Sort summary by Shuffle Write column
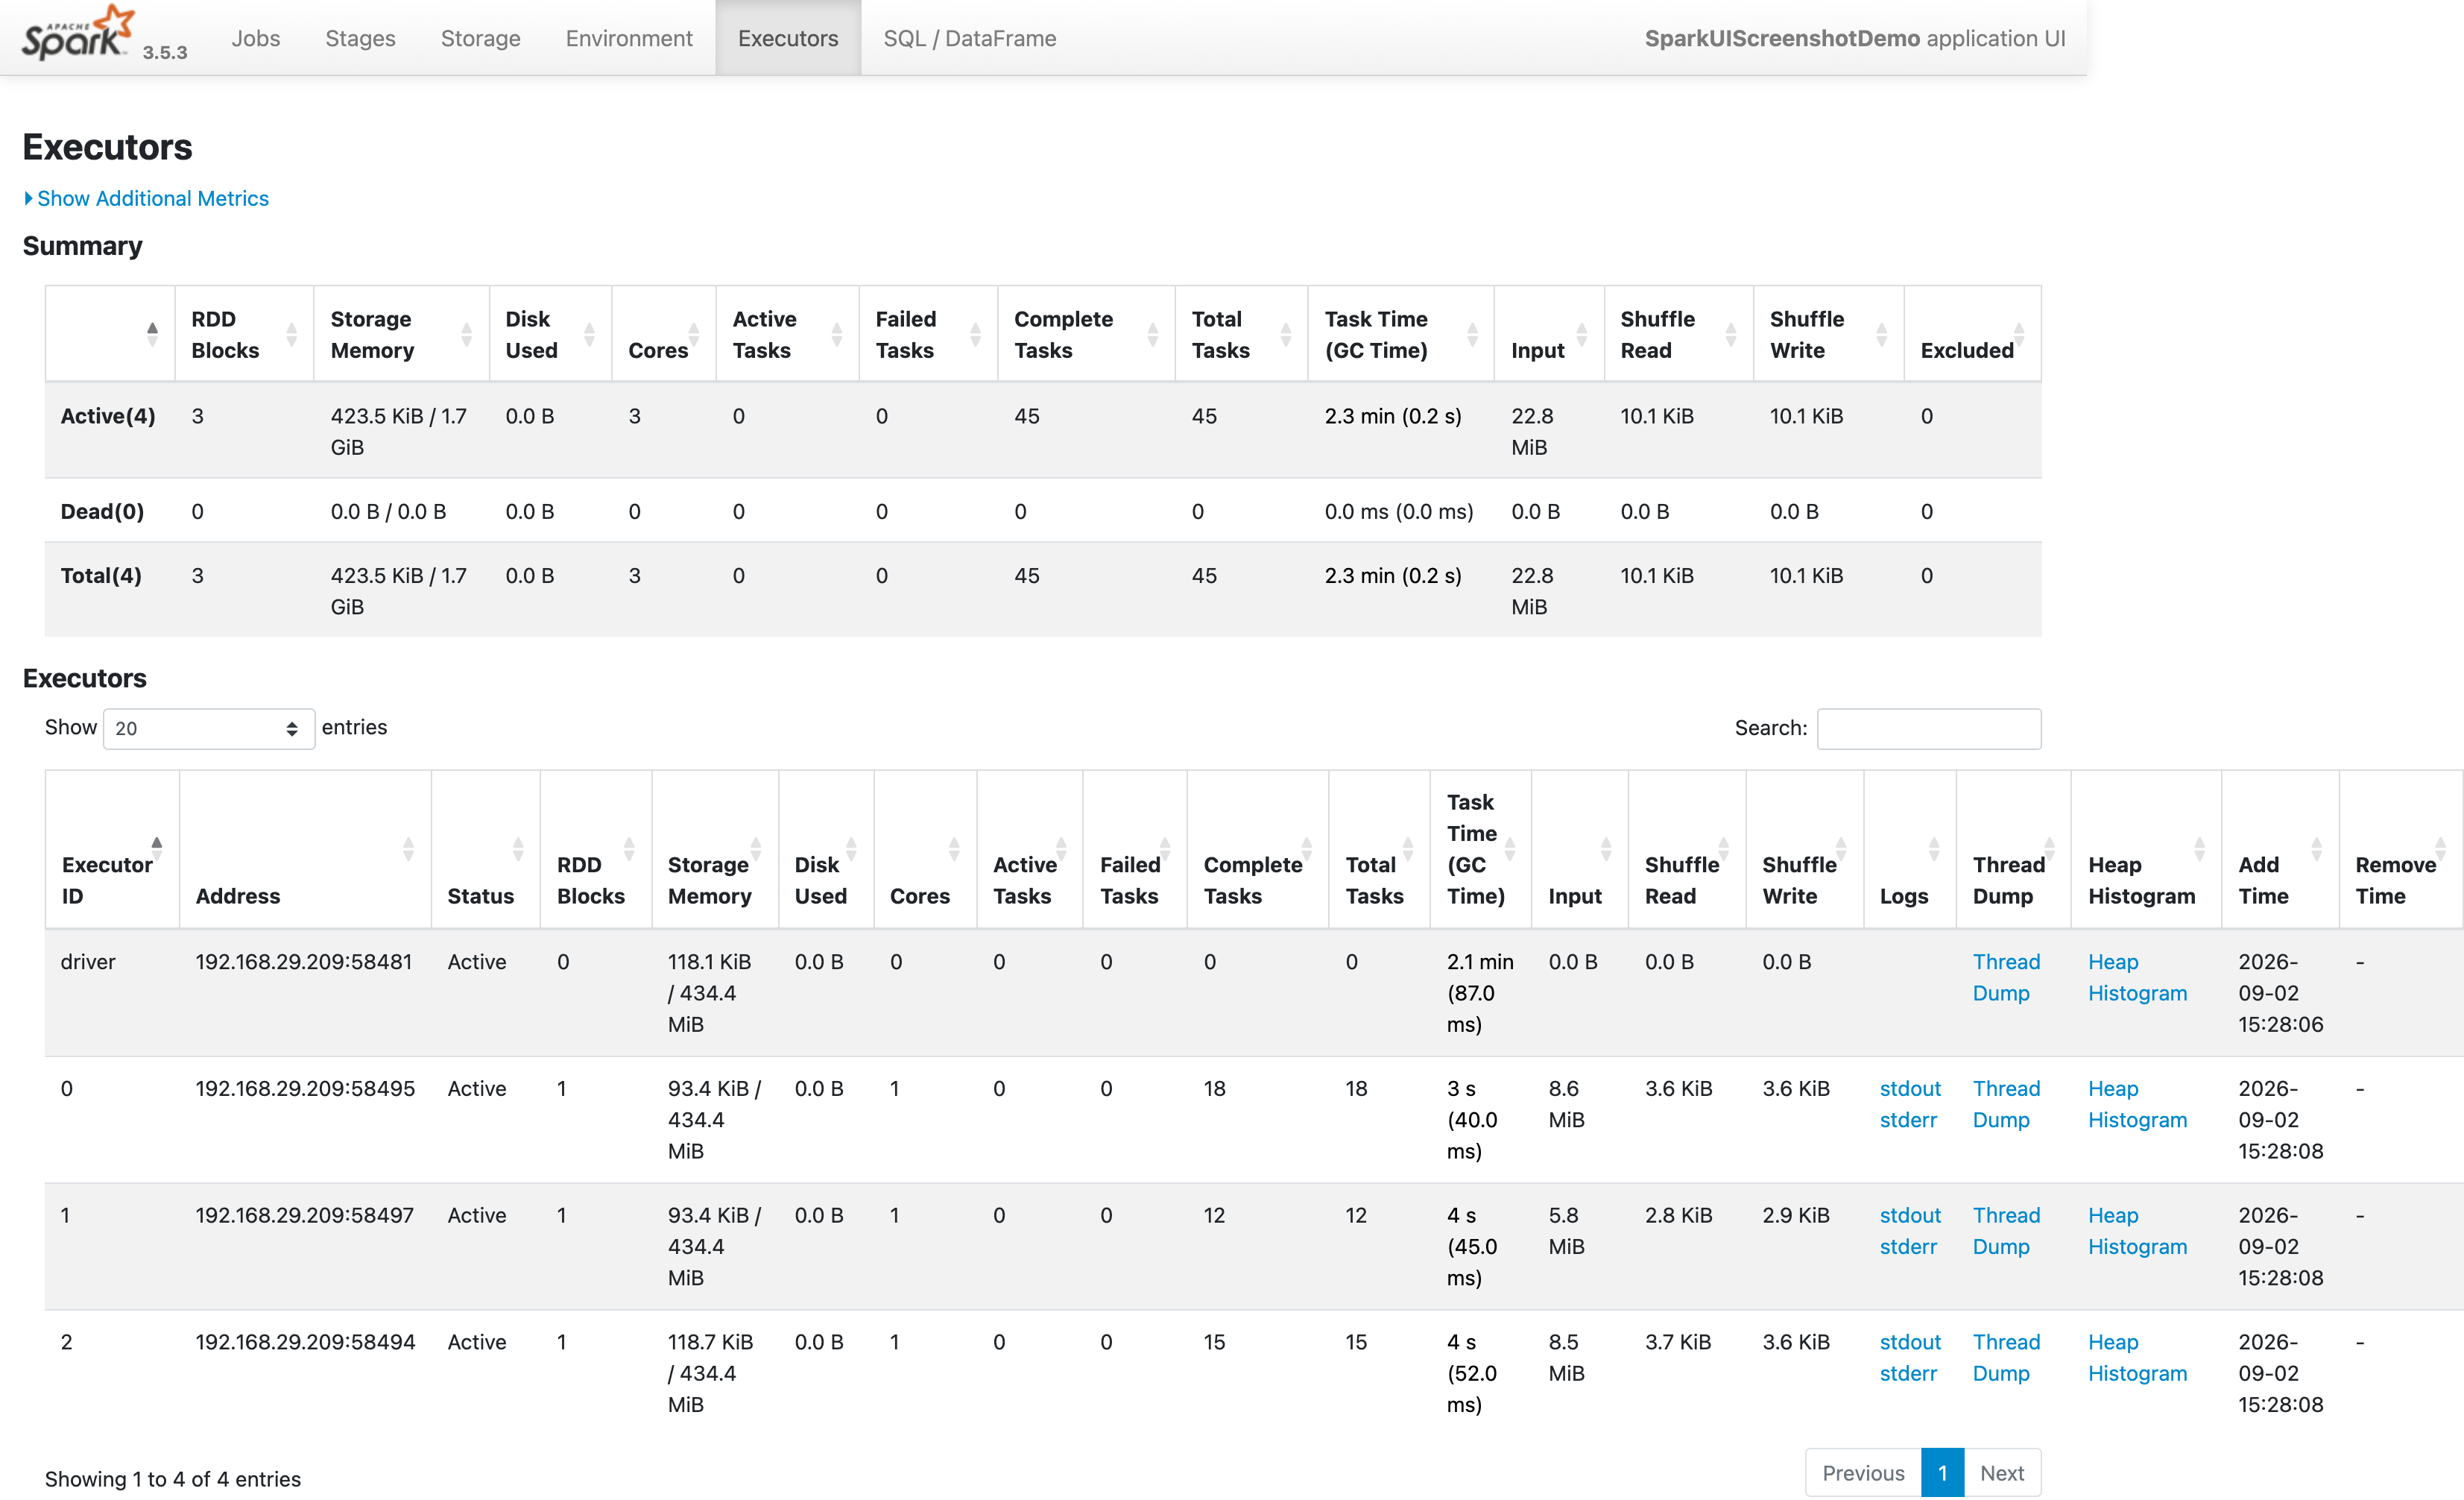The width and height of the screenshot is (2464, 1500). (x=1828, y=334)
